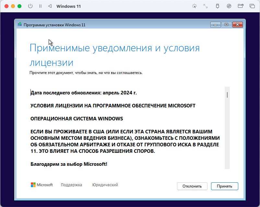Click the windows list icon in toolbar
This screenshot has width=260, height=207.
252,6
